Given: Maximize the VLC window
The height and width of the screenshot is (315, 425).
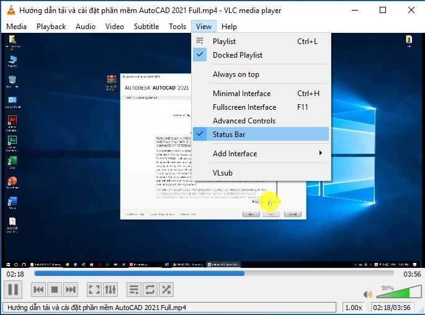Looking at the screenshot, I should 383,11.
